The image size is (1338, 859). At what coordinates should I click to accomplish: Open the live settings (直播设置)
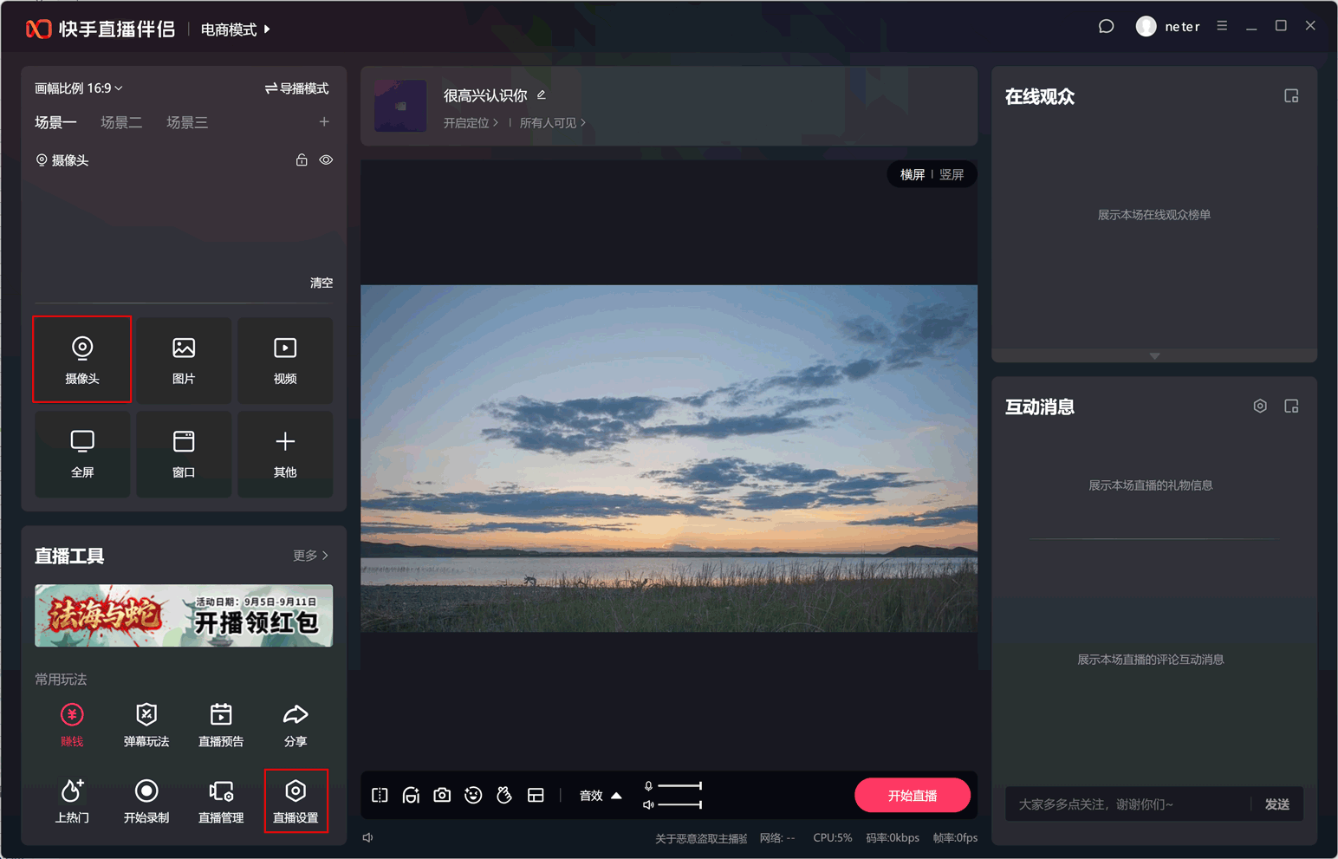pyautogui.click(x=296, y=801)
